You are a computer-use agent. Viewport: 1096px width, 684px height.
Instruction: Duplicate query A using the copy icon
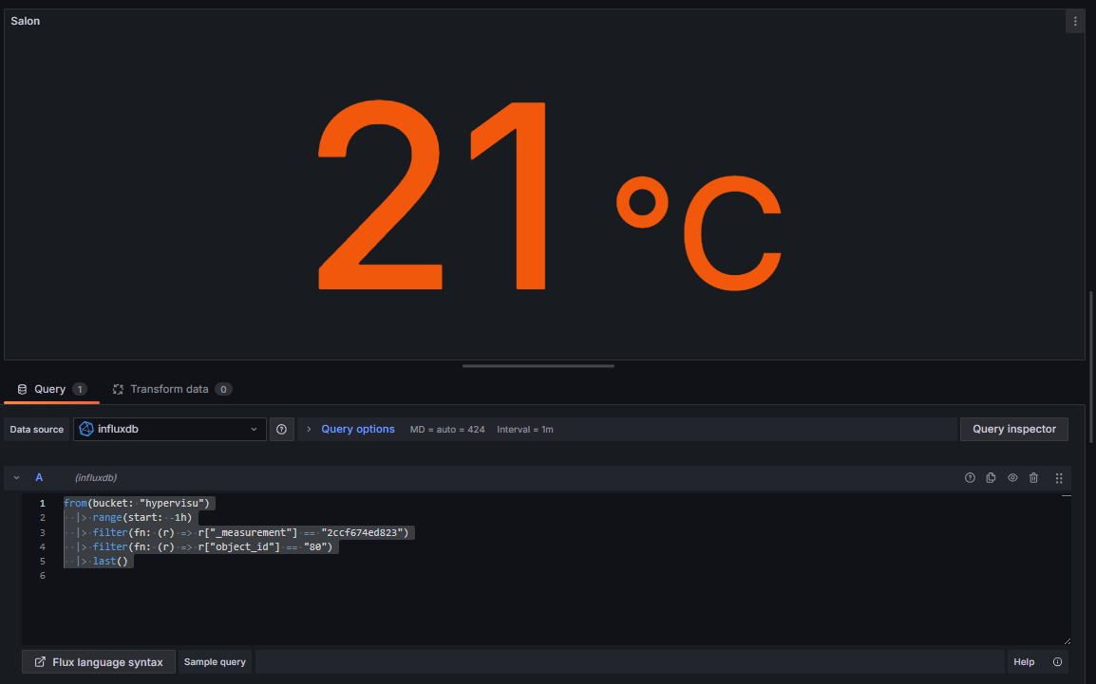[x=991, y=477]
